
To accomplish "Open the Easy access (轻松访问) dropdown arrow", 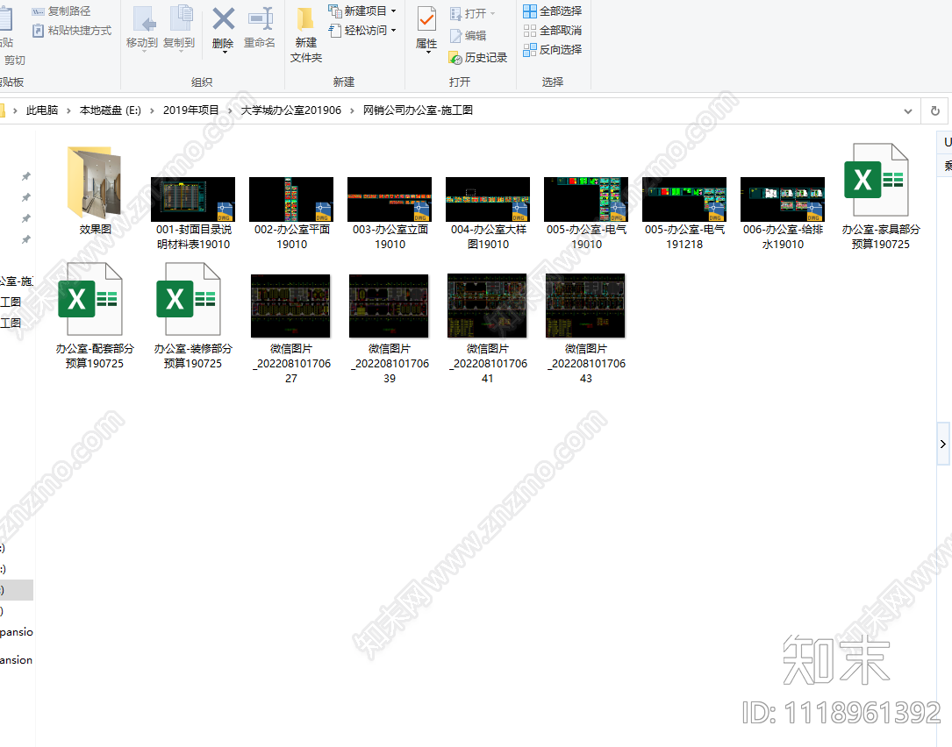I will (393, 31).
